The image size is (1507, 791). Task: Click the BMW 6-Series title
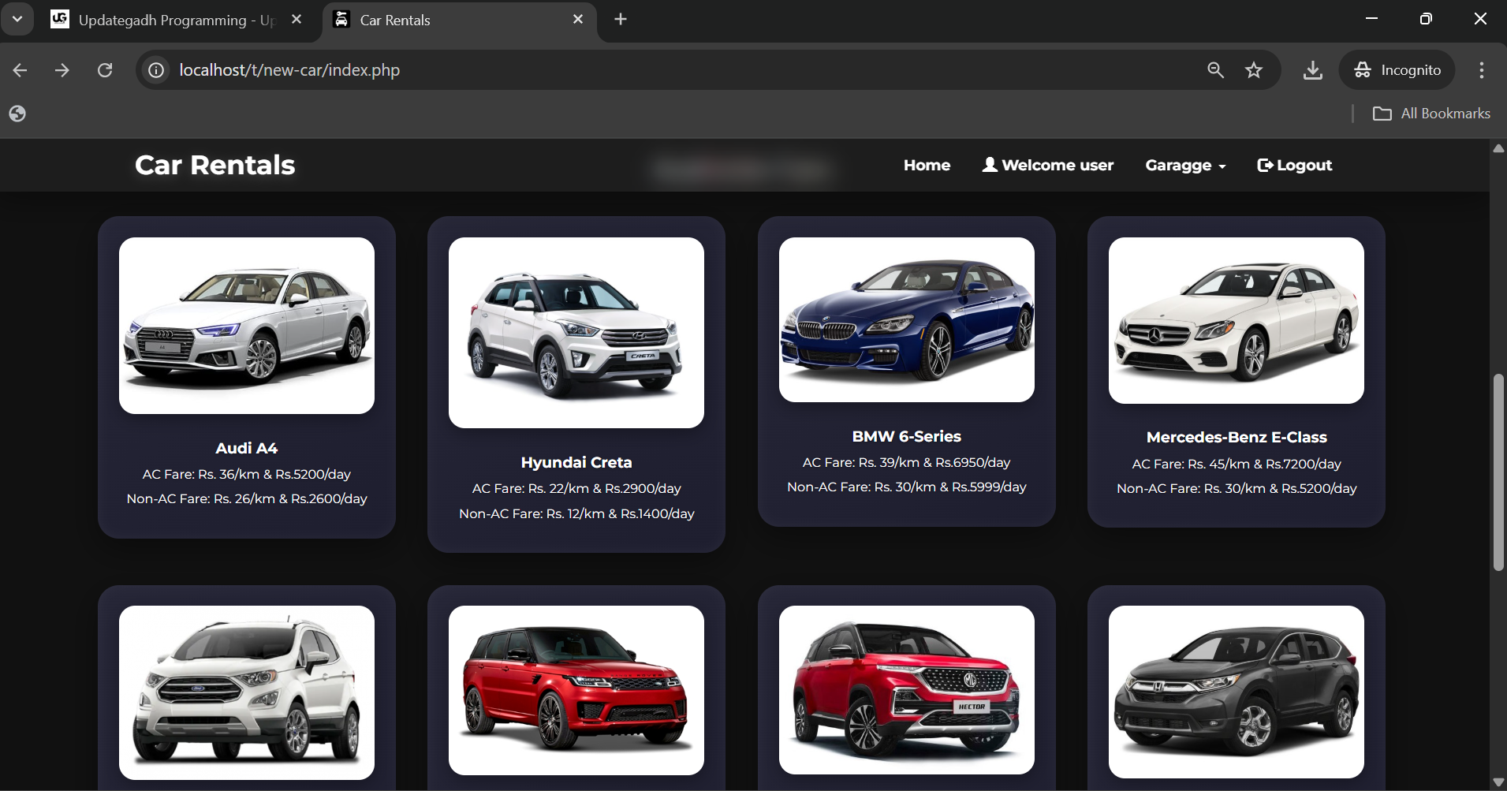(907, 436)
